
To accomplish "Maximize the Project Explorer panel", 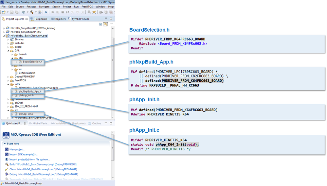I will (111, 19).
